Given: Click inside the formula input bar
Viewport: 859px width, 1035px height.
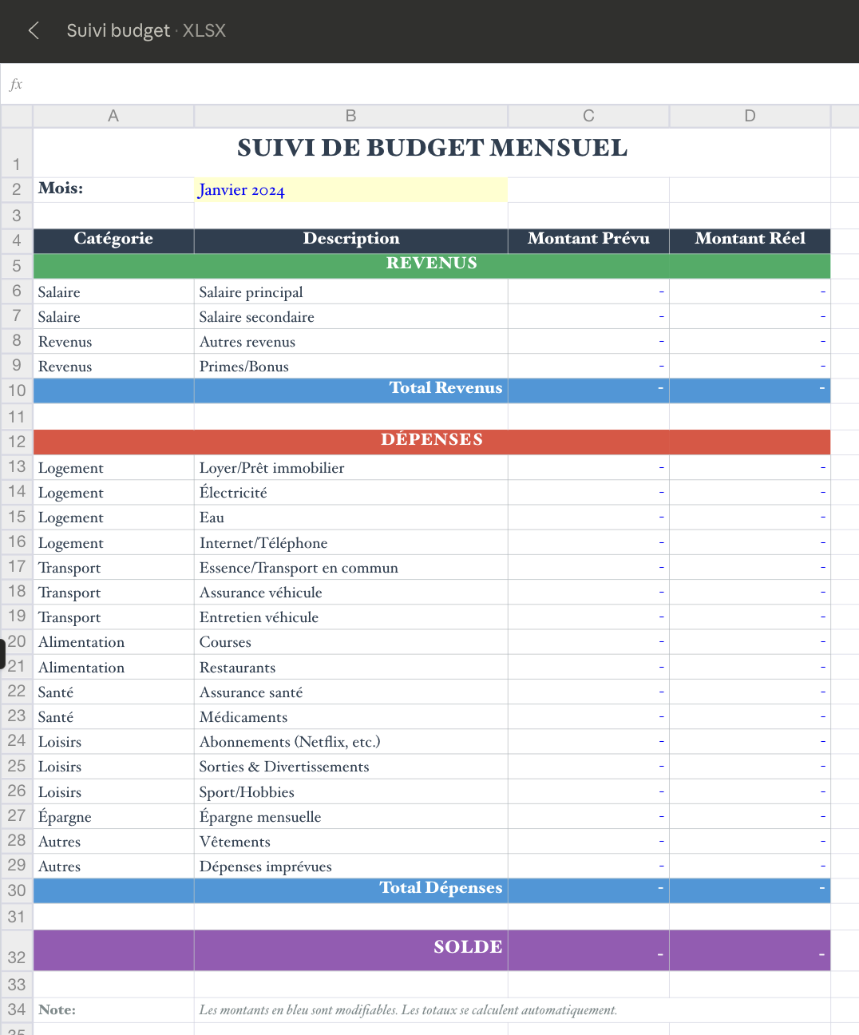Looking at the screenshot, I should pyautogui.click(x=319, y=85).
